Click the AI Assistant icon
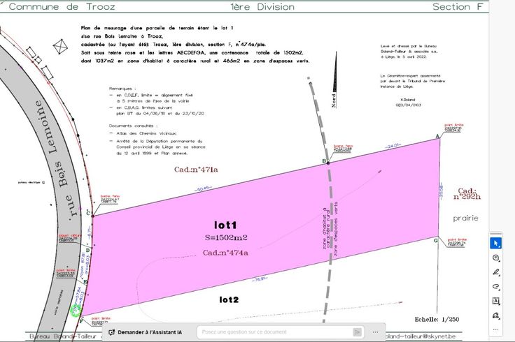 click(111, 332)
